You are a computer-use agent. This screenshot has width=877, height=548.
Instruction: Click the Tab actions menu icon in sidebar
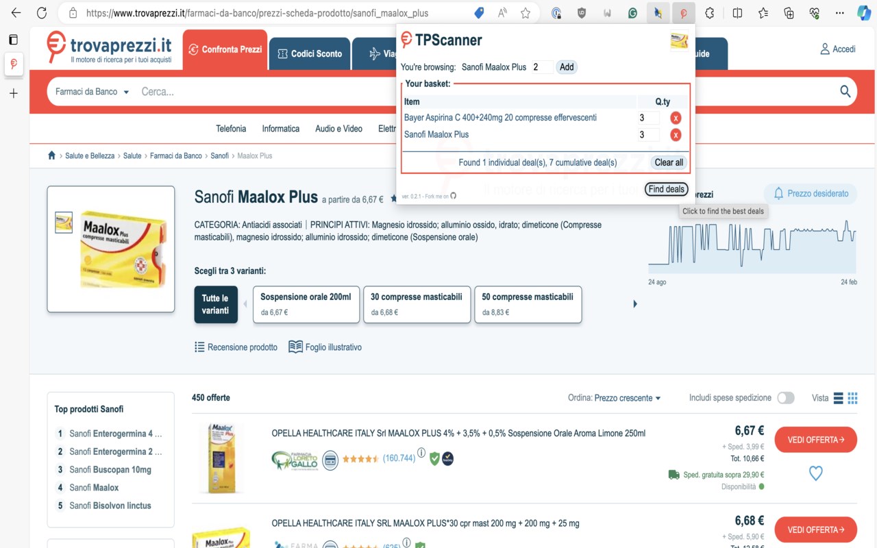tap(13, 40)
